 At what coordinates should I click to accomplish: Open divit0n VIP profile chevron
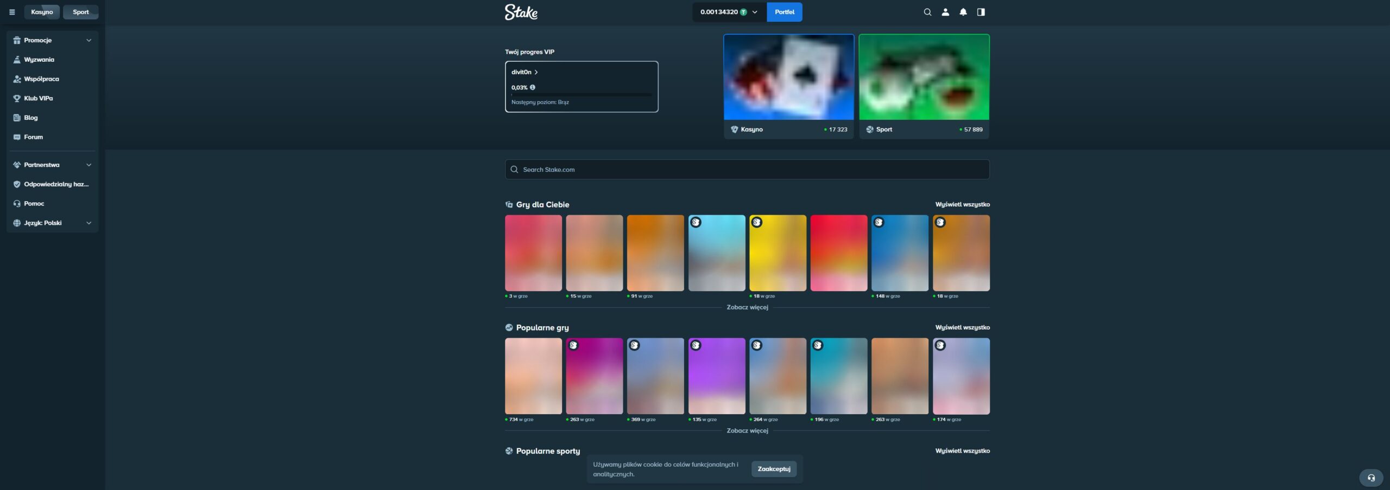pos(536,72)
